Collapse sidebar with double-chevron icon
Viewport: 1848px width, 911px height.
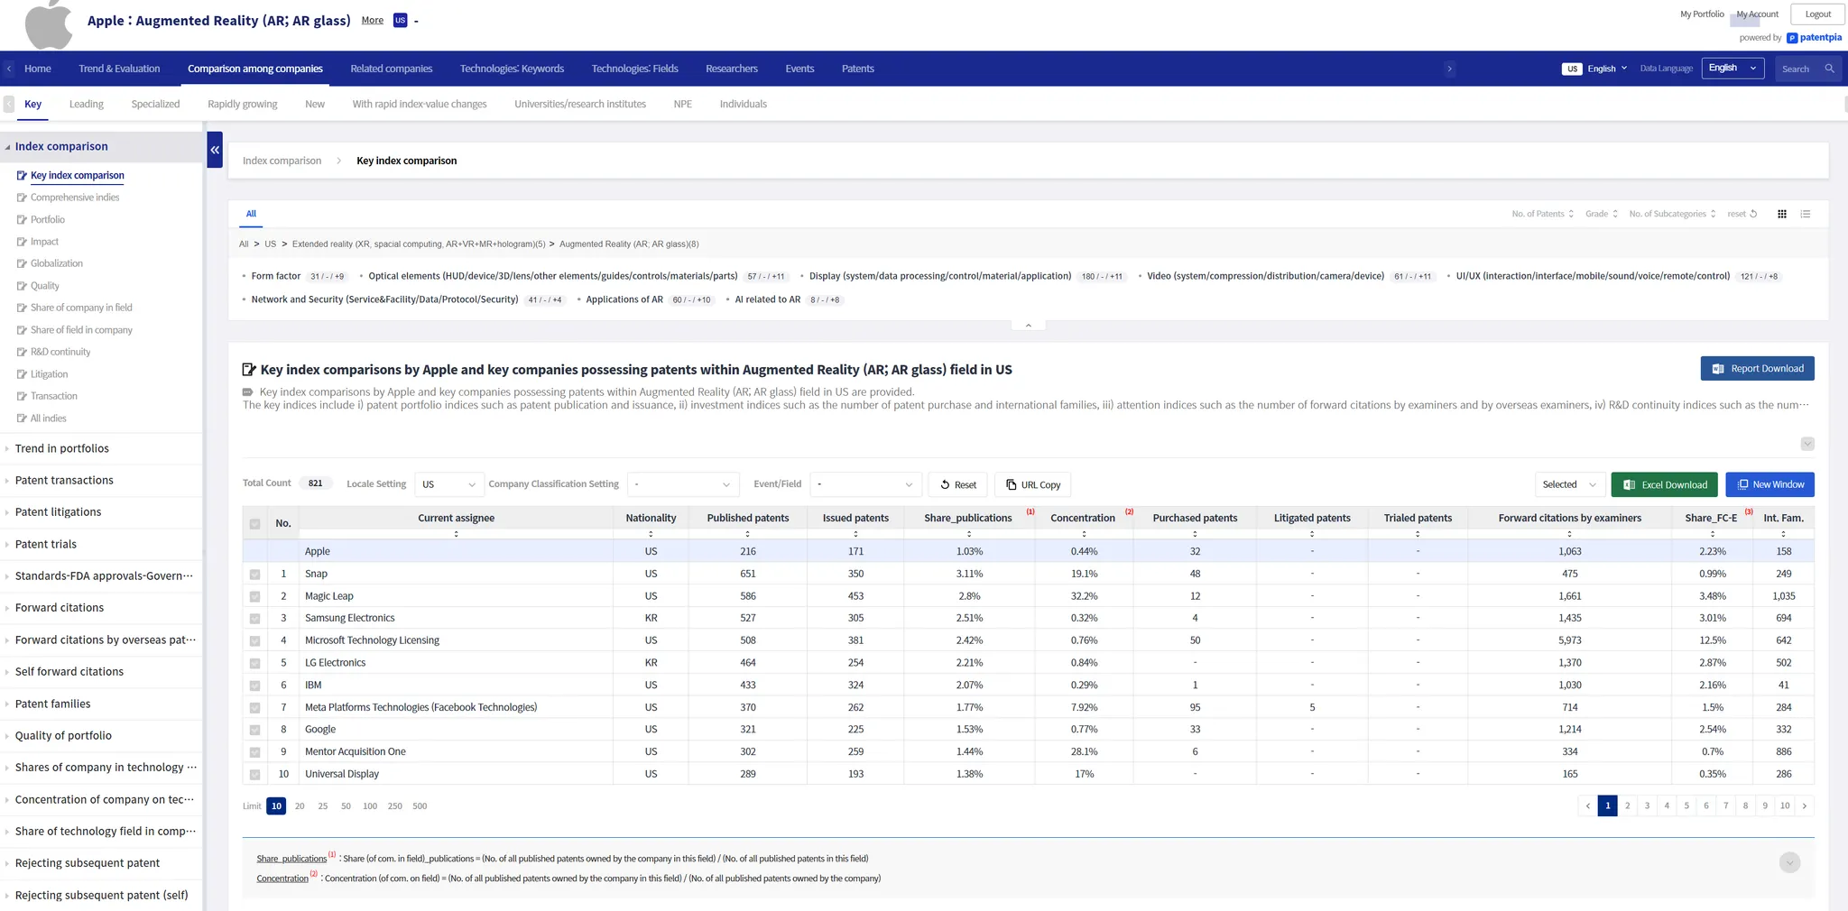point(215,150)
